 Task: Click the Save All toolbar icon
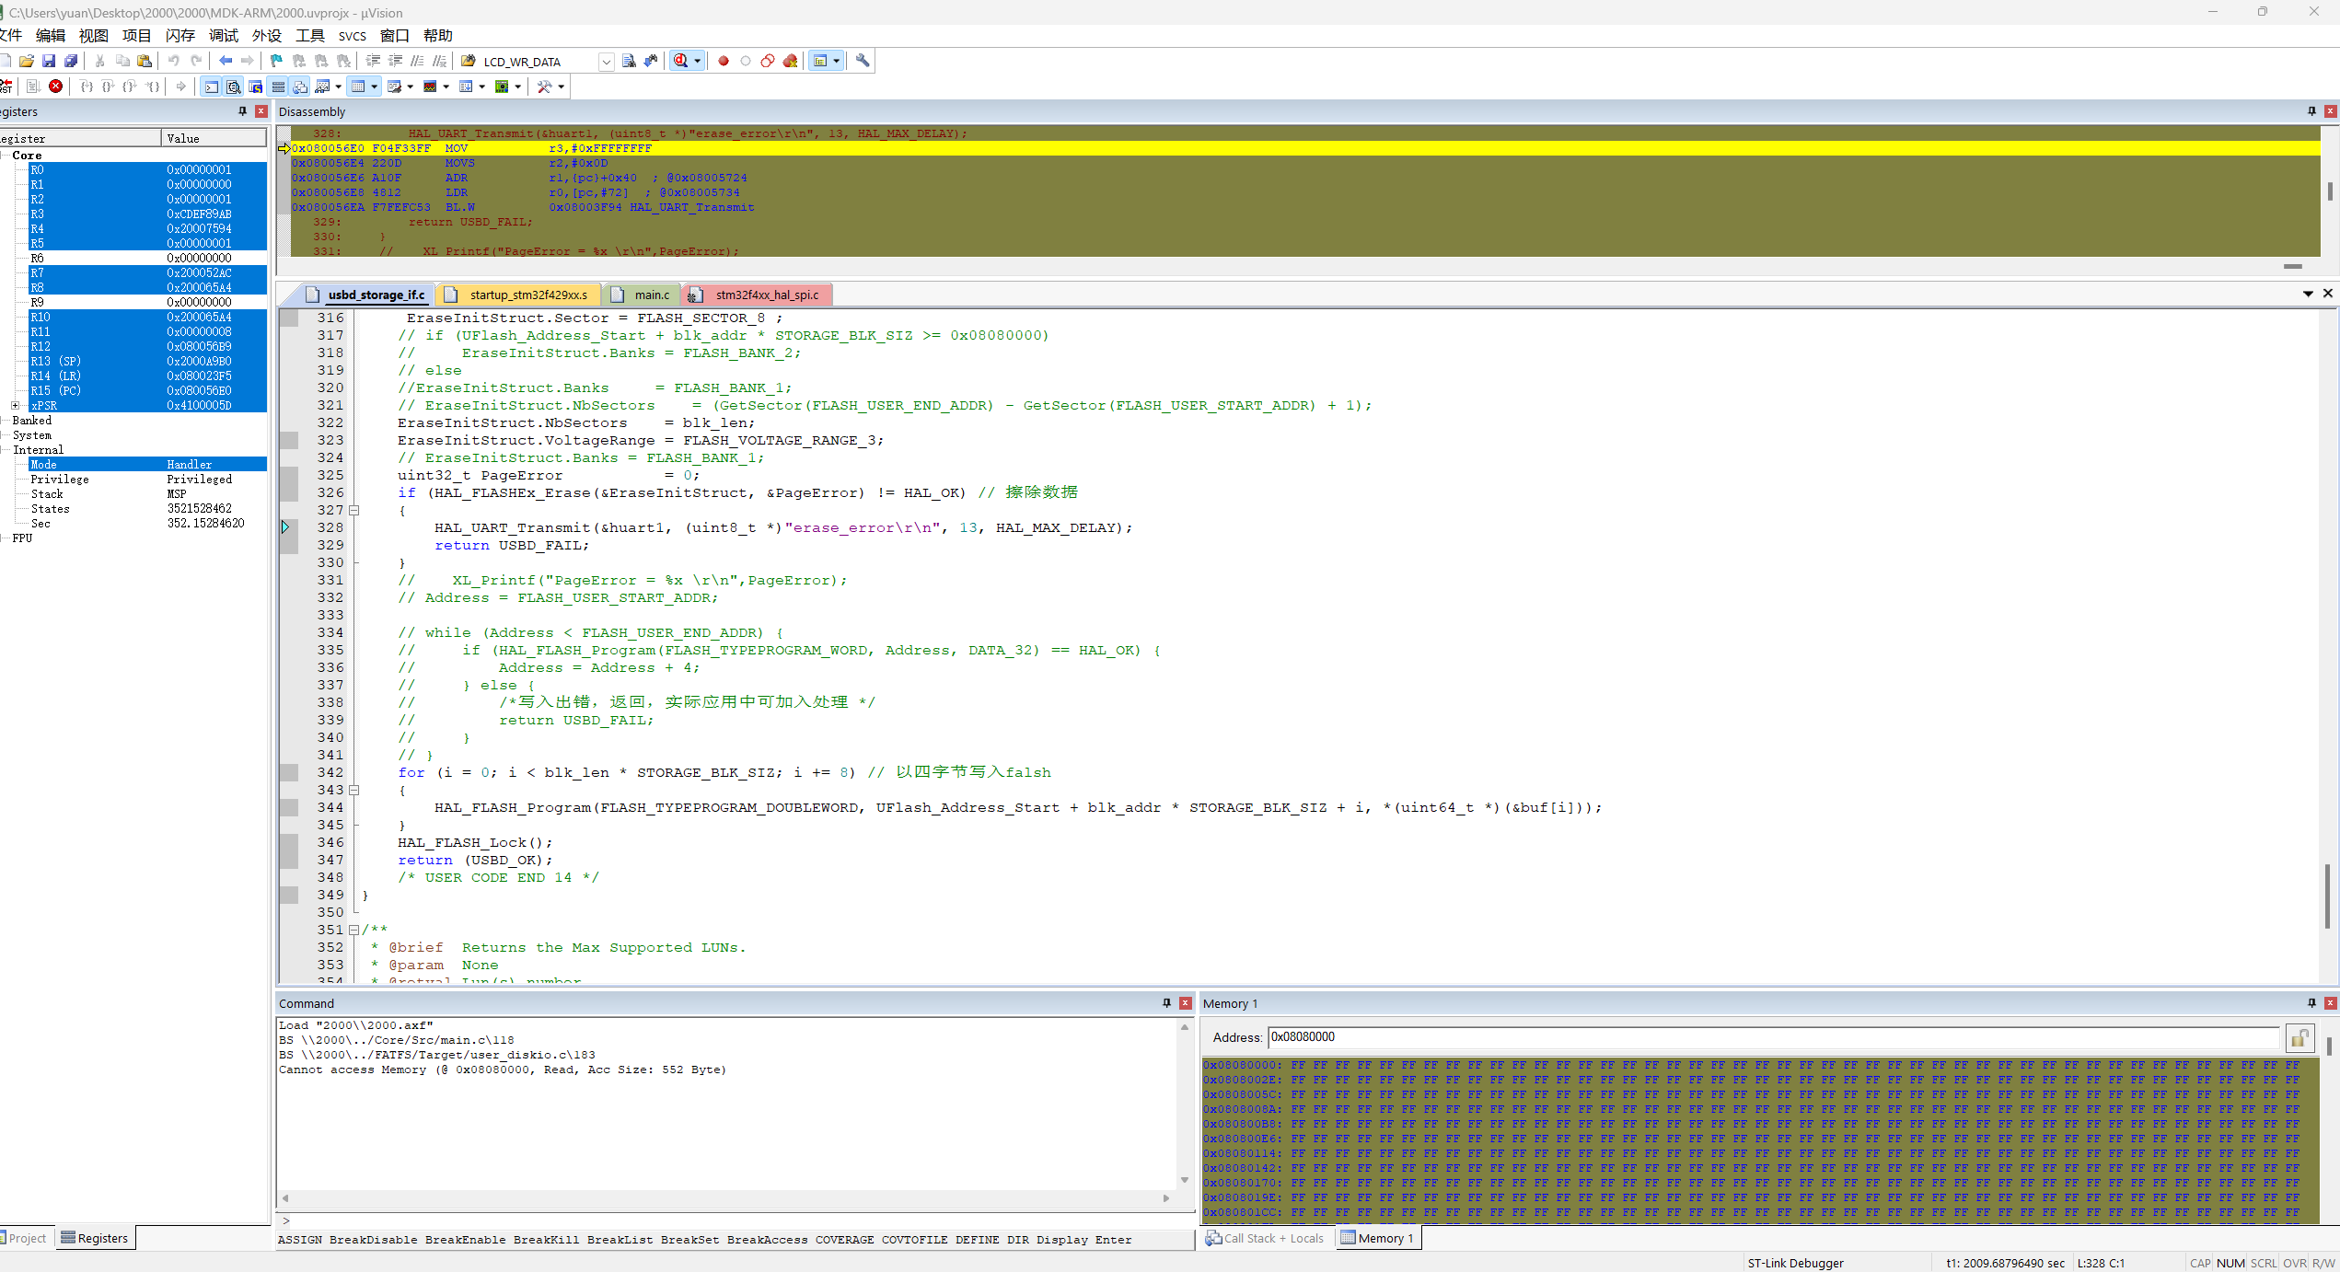pyautogui.click(x=71, y=61)
